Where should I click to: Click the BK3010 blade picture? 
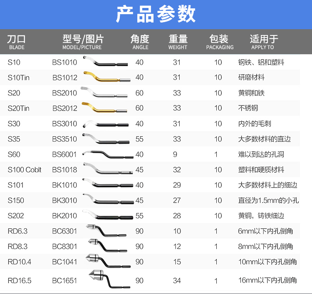(x=108, y=199)
